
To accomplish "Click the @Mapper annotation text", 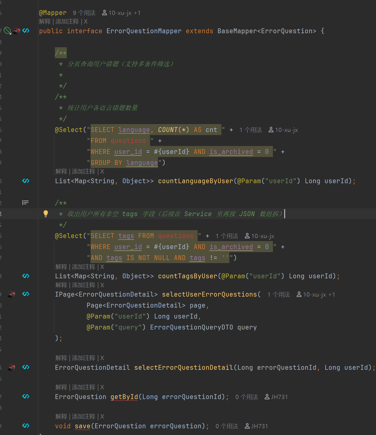I will (53, 13).
